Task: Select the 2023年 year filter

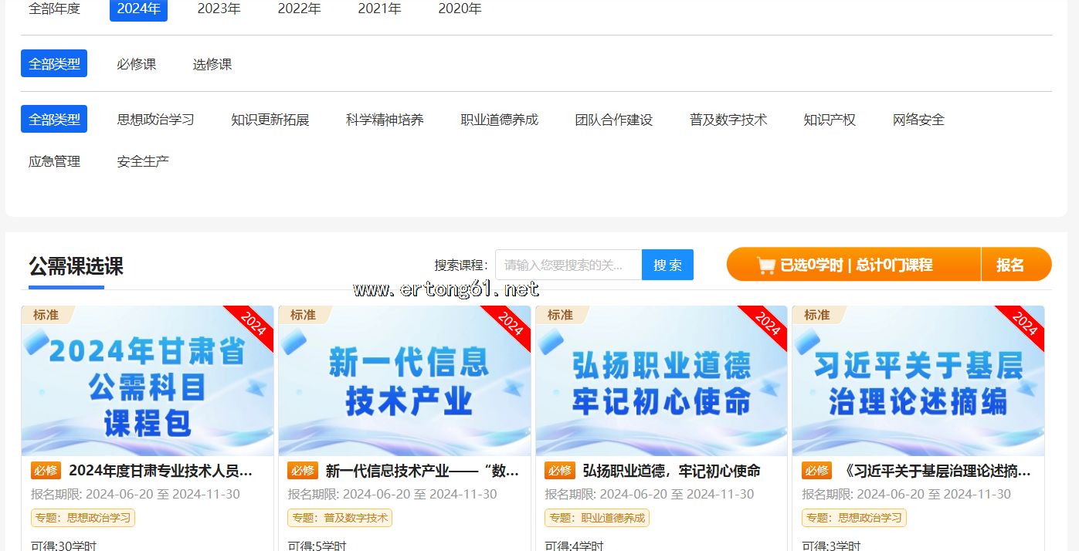Action: pyautogui.click(x=219, y=8)
